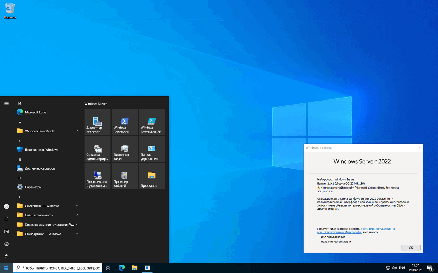Screen dimensions: 438x273
Task: Start Remote Desktop Connection tile
Action: pos(97,176)
